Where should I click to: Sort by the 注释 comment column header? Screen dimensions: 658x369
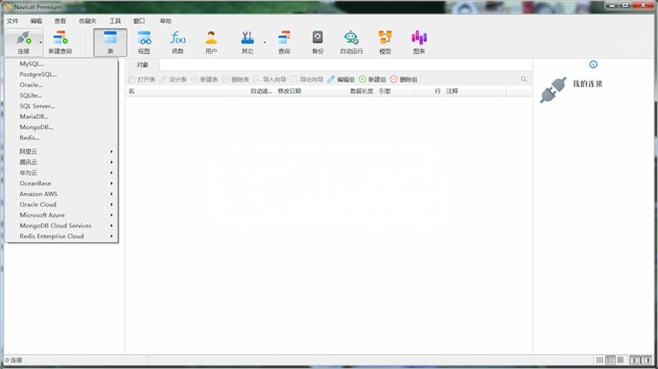point(475,90)
